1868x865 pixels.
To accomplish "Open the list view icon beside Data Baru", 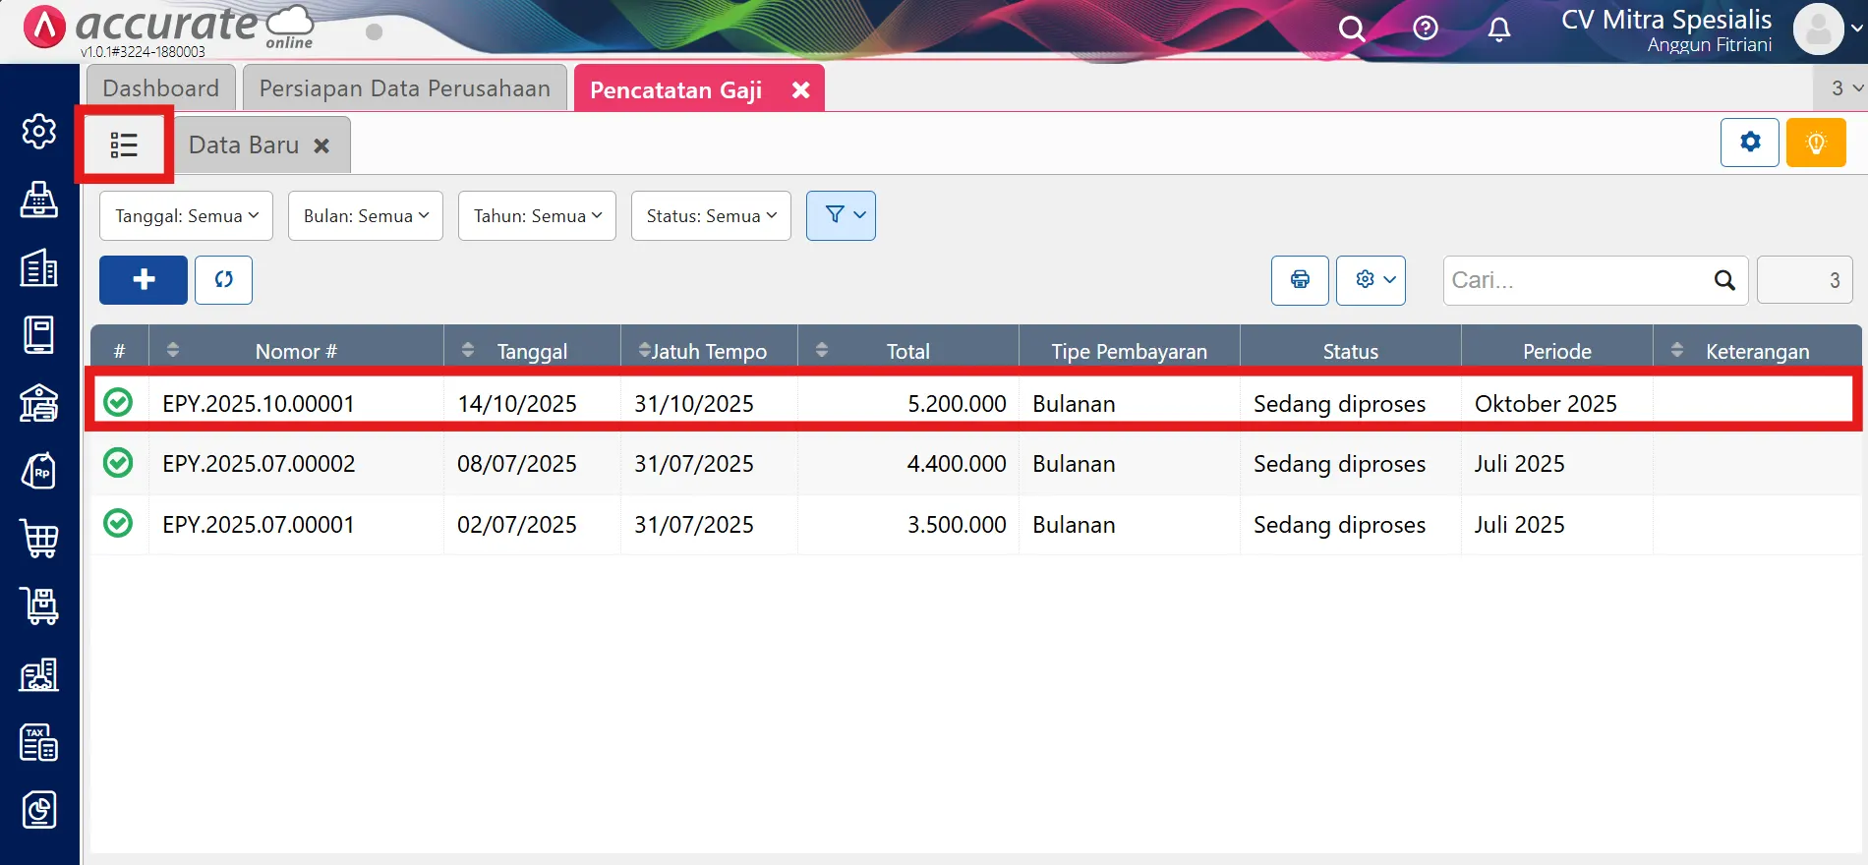I will [124, 145].
